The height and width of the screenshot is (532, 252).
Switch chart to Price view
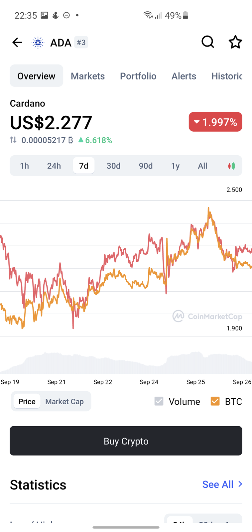(x=27, y=401)
